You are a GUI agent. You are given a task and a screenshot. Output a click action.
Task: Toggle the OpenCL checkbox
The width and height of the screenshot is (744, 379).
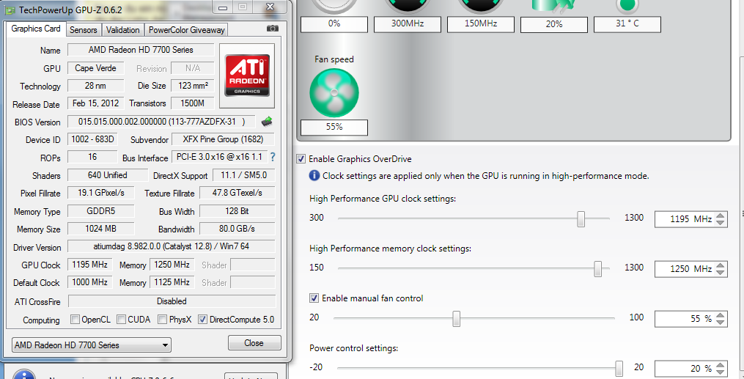coord(75,319)
